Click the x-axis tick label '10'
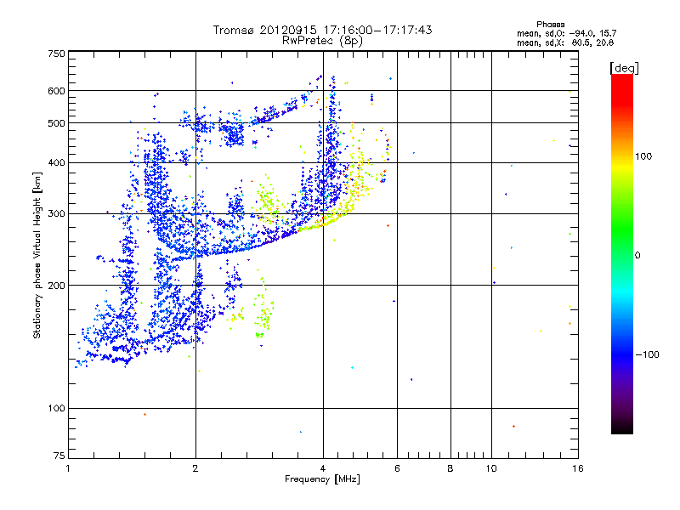This screenshot has height=510, width=680. 491,468
